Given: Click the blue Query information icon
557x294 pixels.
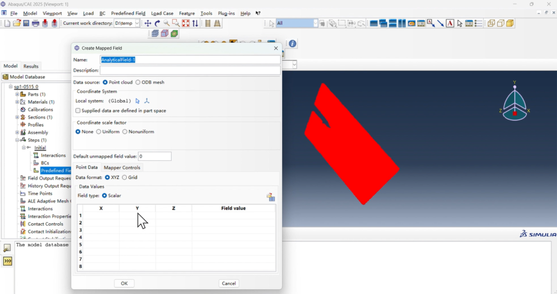Looking at the screenshot, I should tap(292, 44).
